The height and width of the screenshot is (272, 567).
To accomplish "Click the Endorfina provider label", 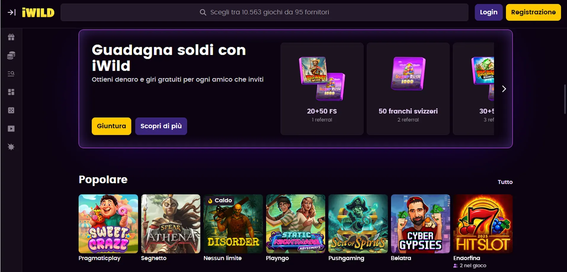I will pos(467,258).
